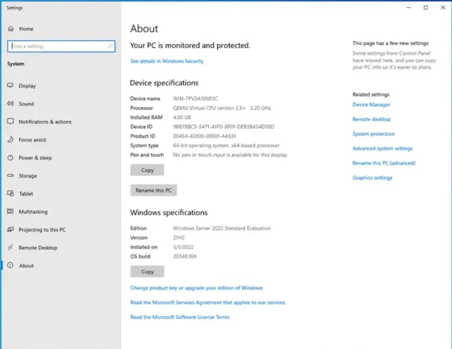This screenshot has width=452, height=349.
Task: Click the search magnifier icon
Action: pyautogui.click(x=110, y=46)
